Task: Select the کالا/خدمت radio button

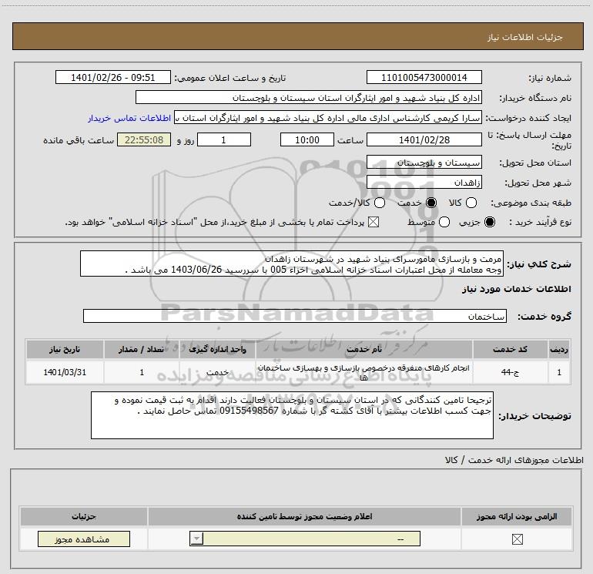Action: (380, 203)
